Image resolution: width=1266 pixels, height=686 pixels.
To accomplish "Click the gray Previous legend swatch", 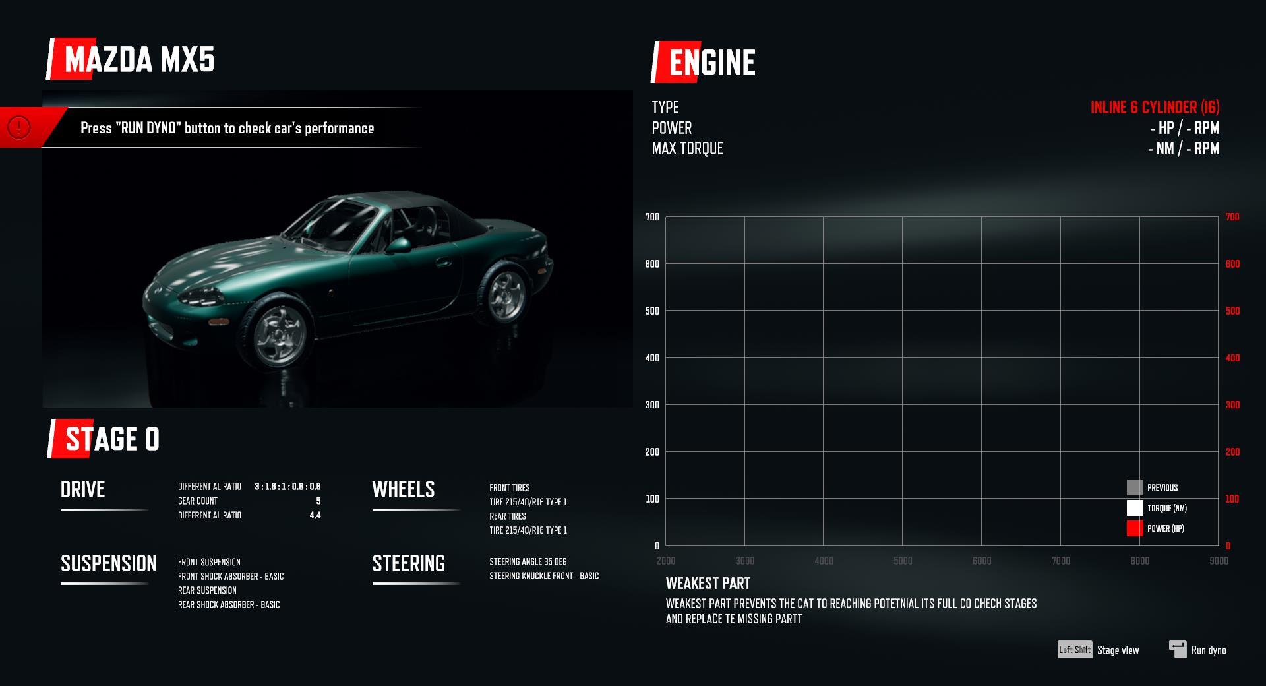I will [1134, 487].
